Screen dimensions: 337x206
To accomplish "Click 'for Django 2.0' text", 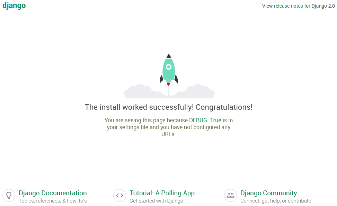I will click(x=320, y=6).
